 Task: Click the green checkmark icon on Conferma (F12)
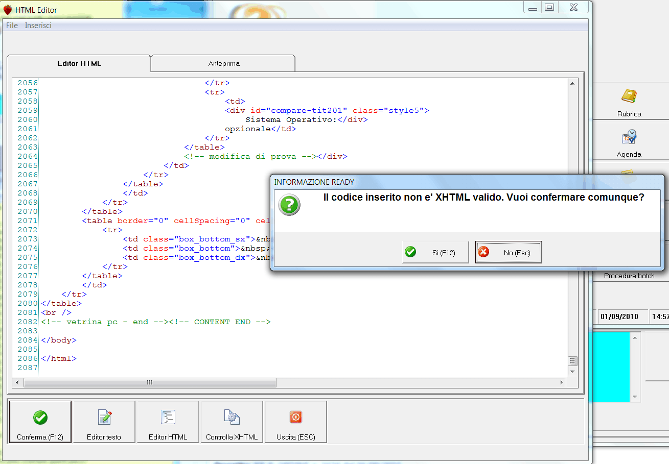click(40, 418)
